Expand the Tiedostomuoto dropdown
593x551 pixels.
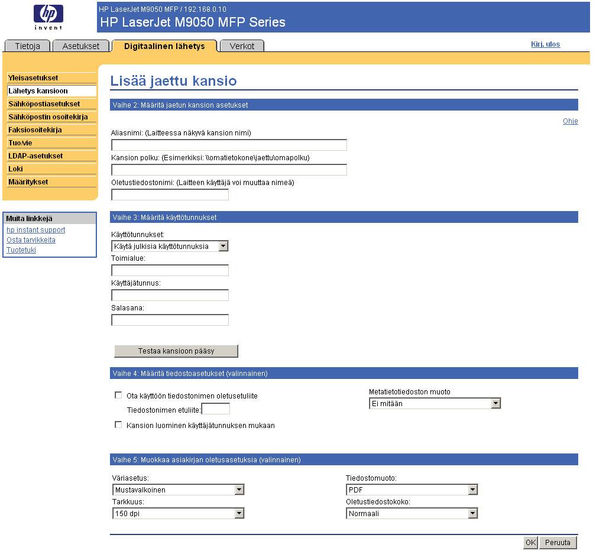[412, 490]
